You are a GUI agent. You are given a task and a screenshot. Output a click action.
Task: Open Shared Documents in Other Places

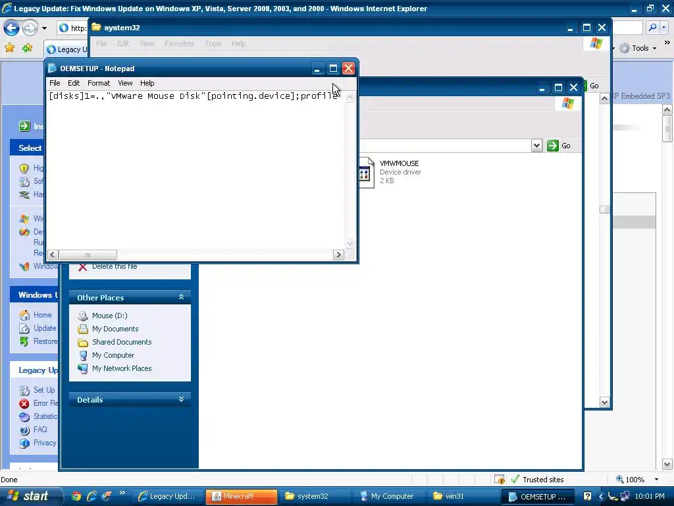click(122, 342)
